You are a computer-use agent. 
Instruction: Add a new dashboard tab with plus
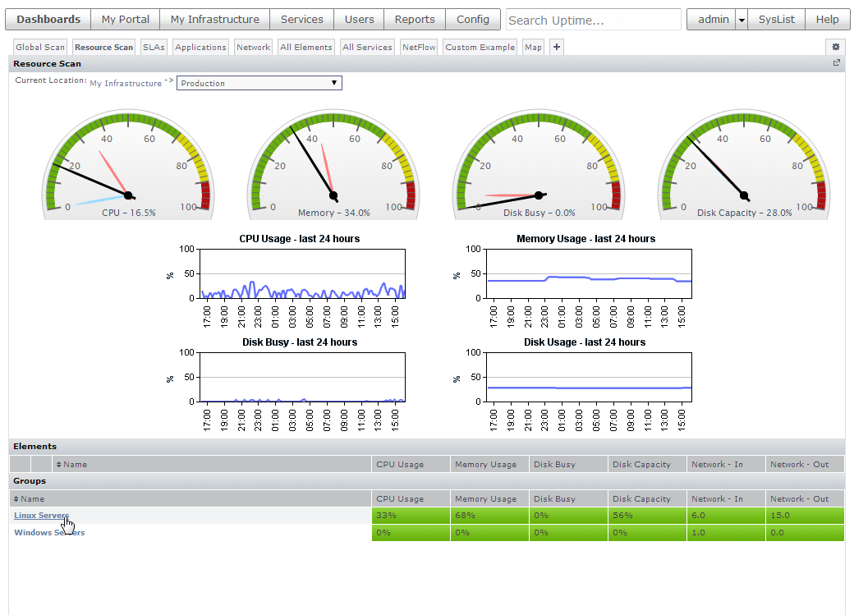click(557, 47)
